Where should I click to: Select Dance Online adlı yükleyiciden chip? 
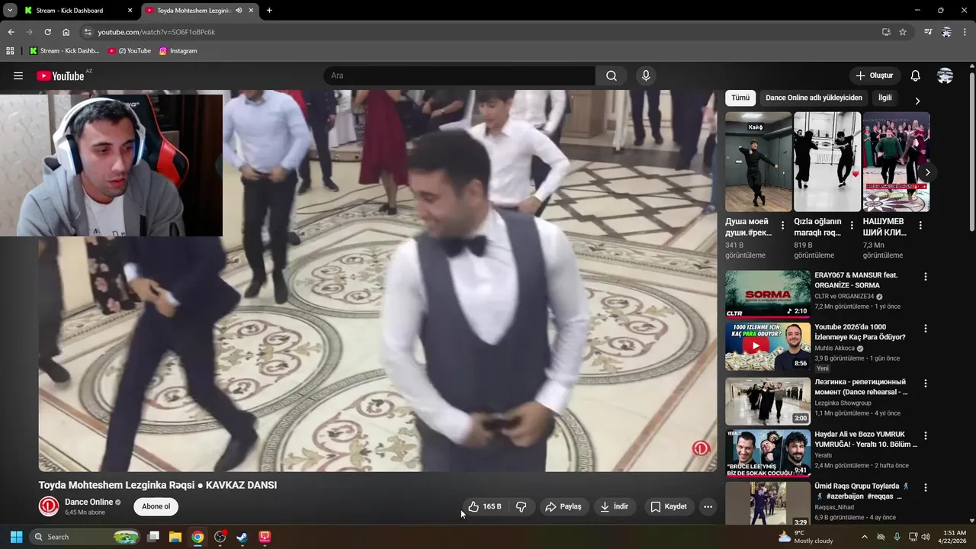click(x=814, y=98)
